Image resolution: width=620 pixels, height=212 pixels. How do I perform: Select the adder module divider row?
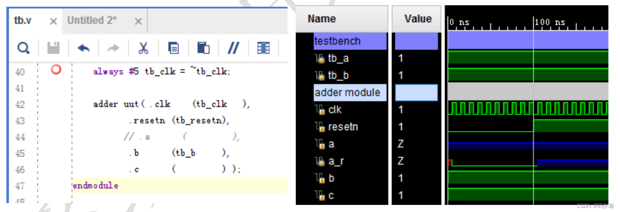coord(350,92)
